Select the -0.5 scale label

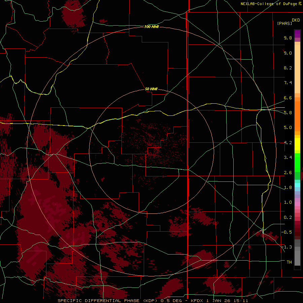click(287, 232)
